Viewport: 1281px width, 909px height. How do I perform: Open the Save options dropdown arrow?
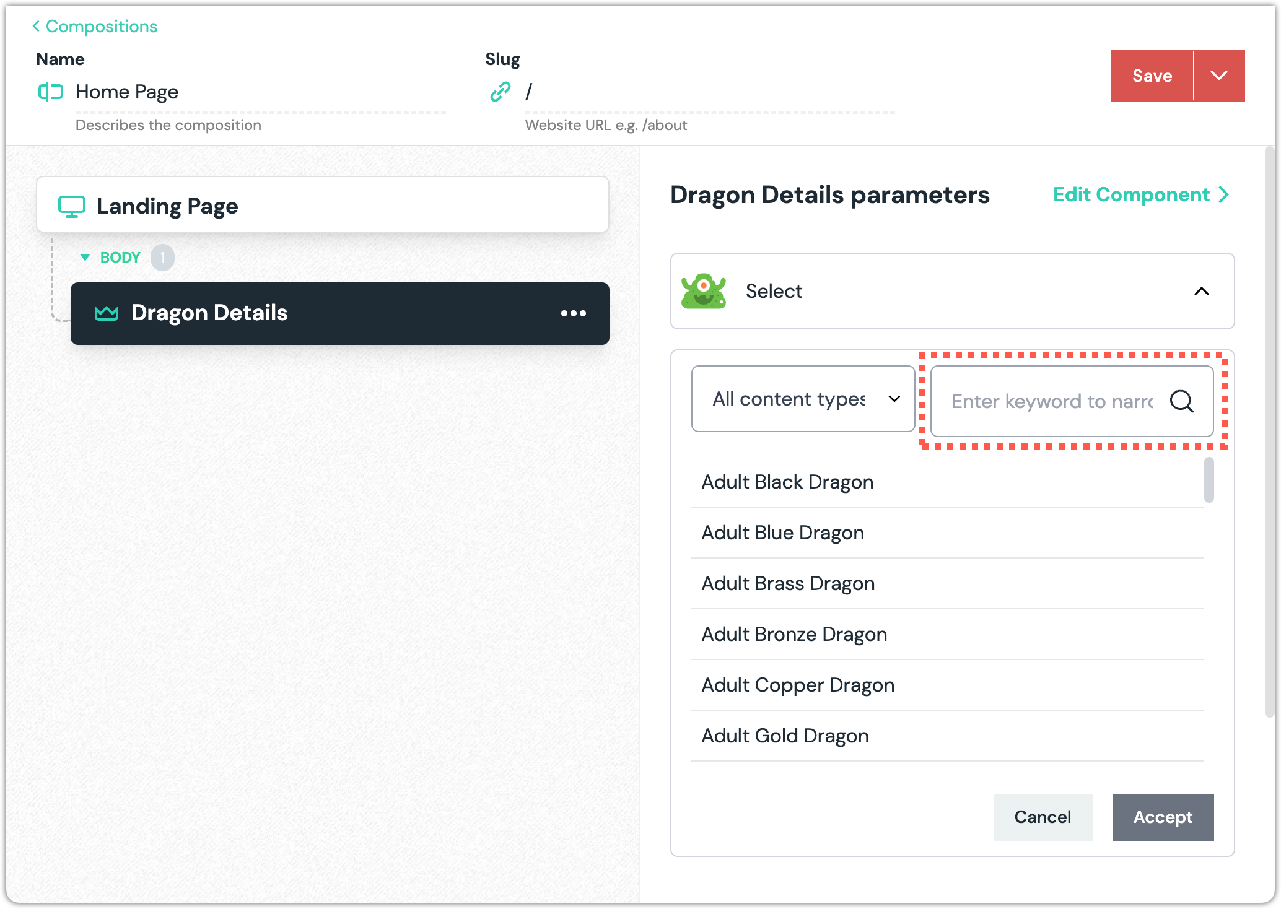[x=1218, y=76]
